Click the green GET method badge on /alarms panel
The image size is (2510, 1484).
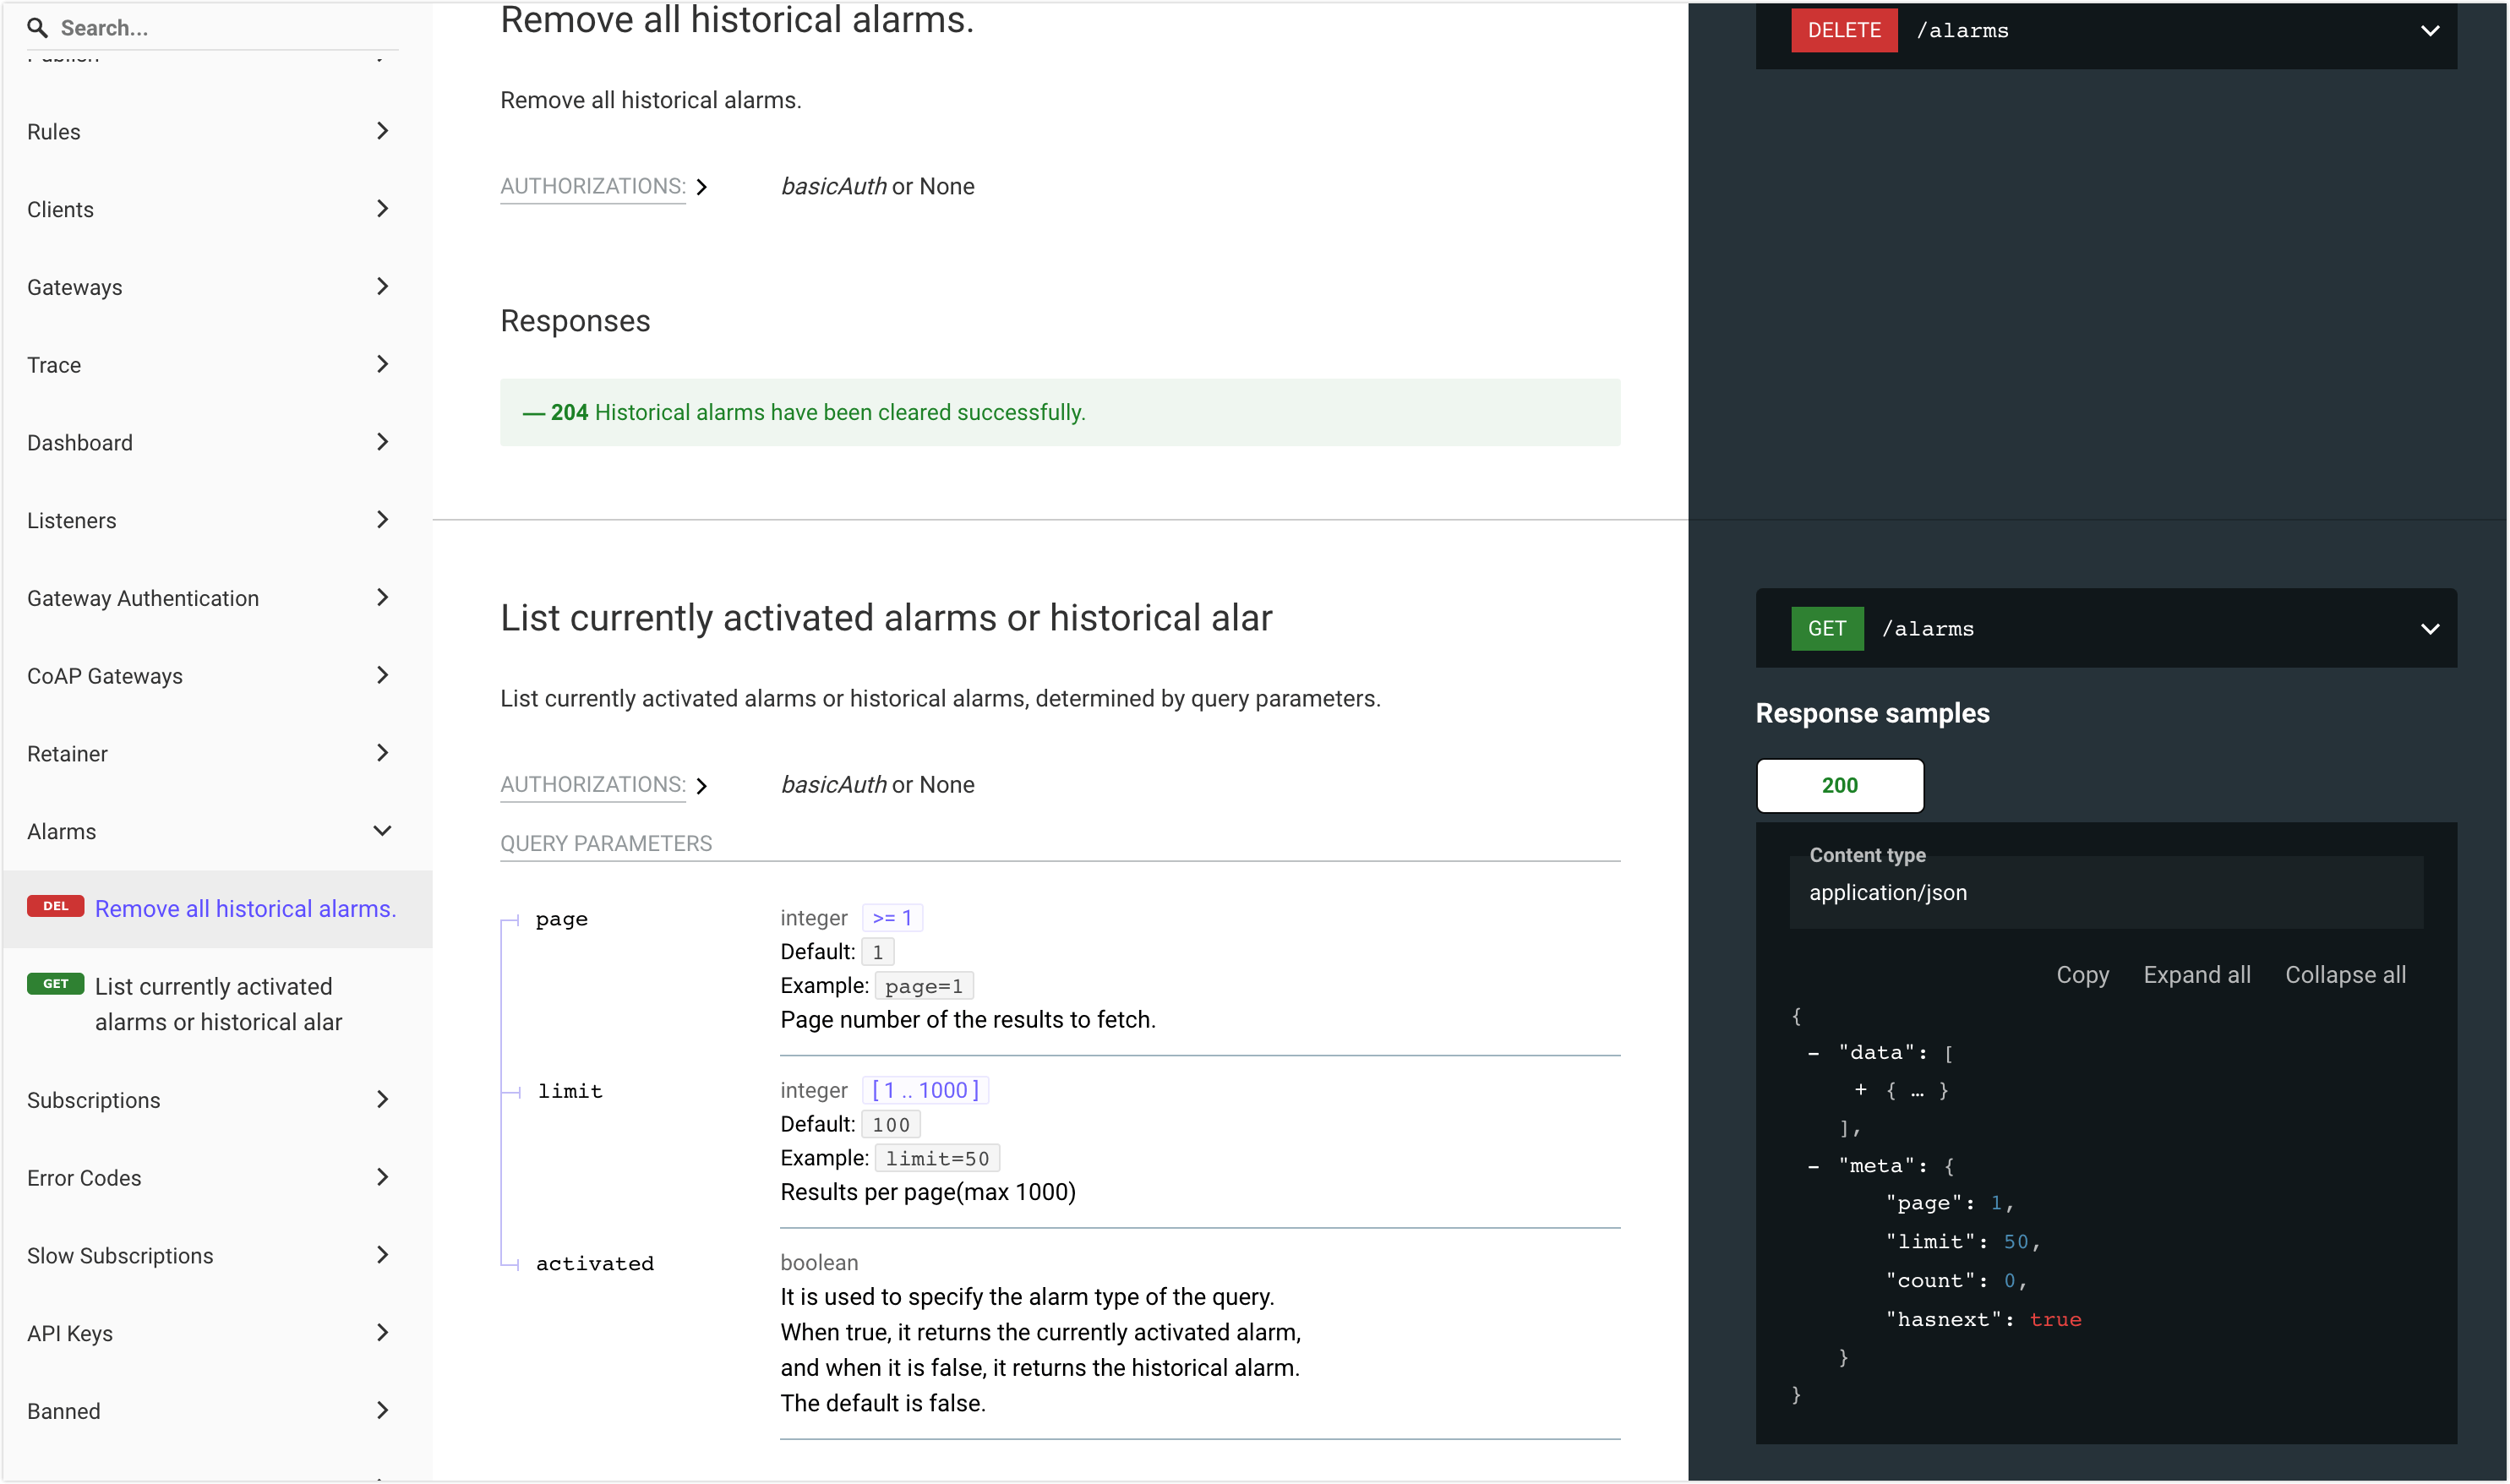[x=1827, y=628]
